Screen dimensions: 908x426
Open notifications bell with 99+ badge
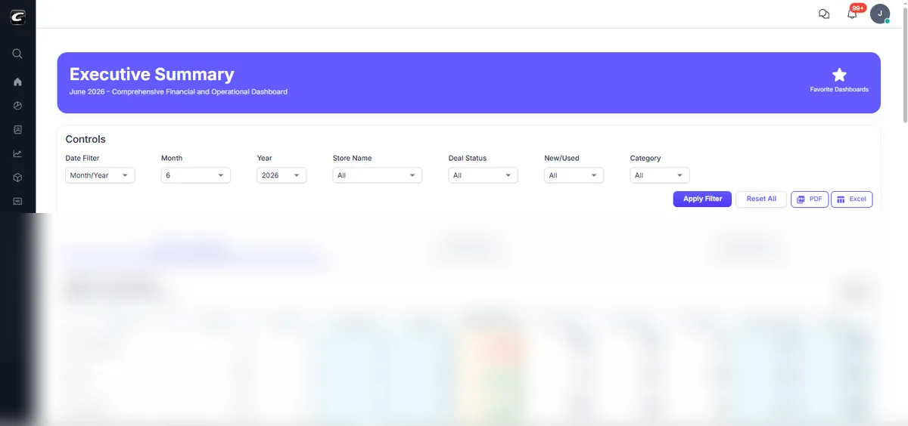click(853, 13)
